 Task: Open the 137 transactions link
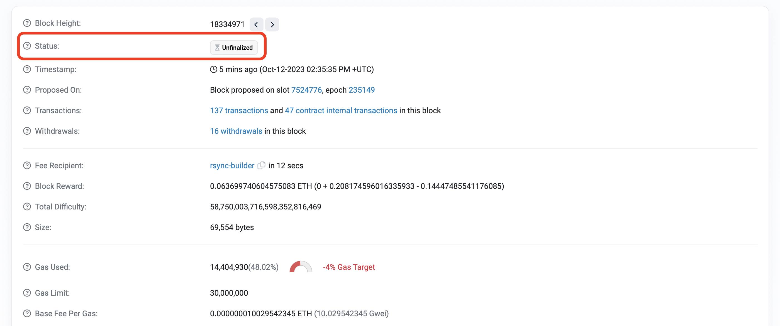tap(239, 110)
